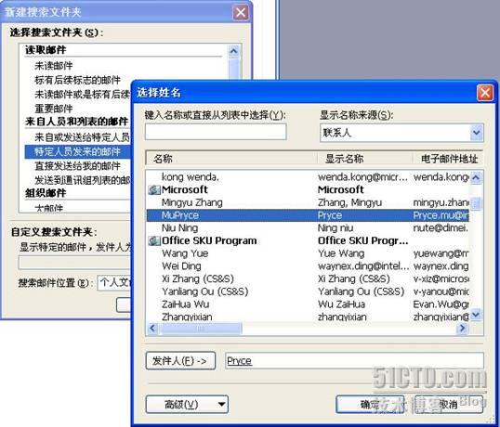Click the name search input field
The image size is (500, 427).
216,132
